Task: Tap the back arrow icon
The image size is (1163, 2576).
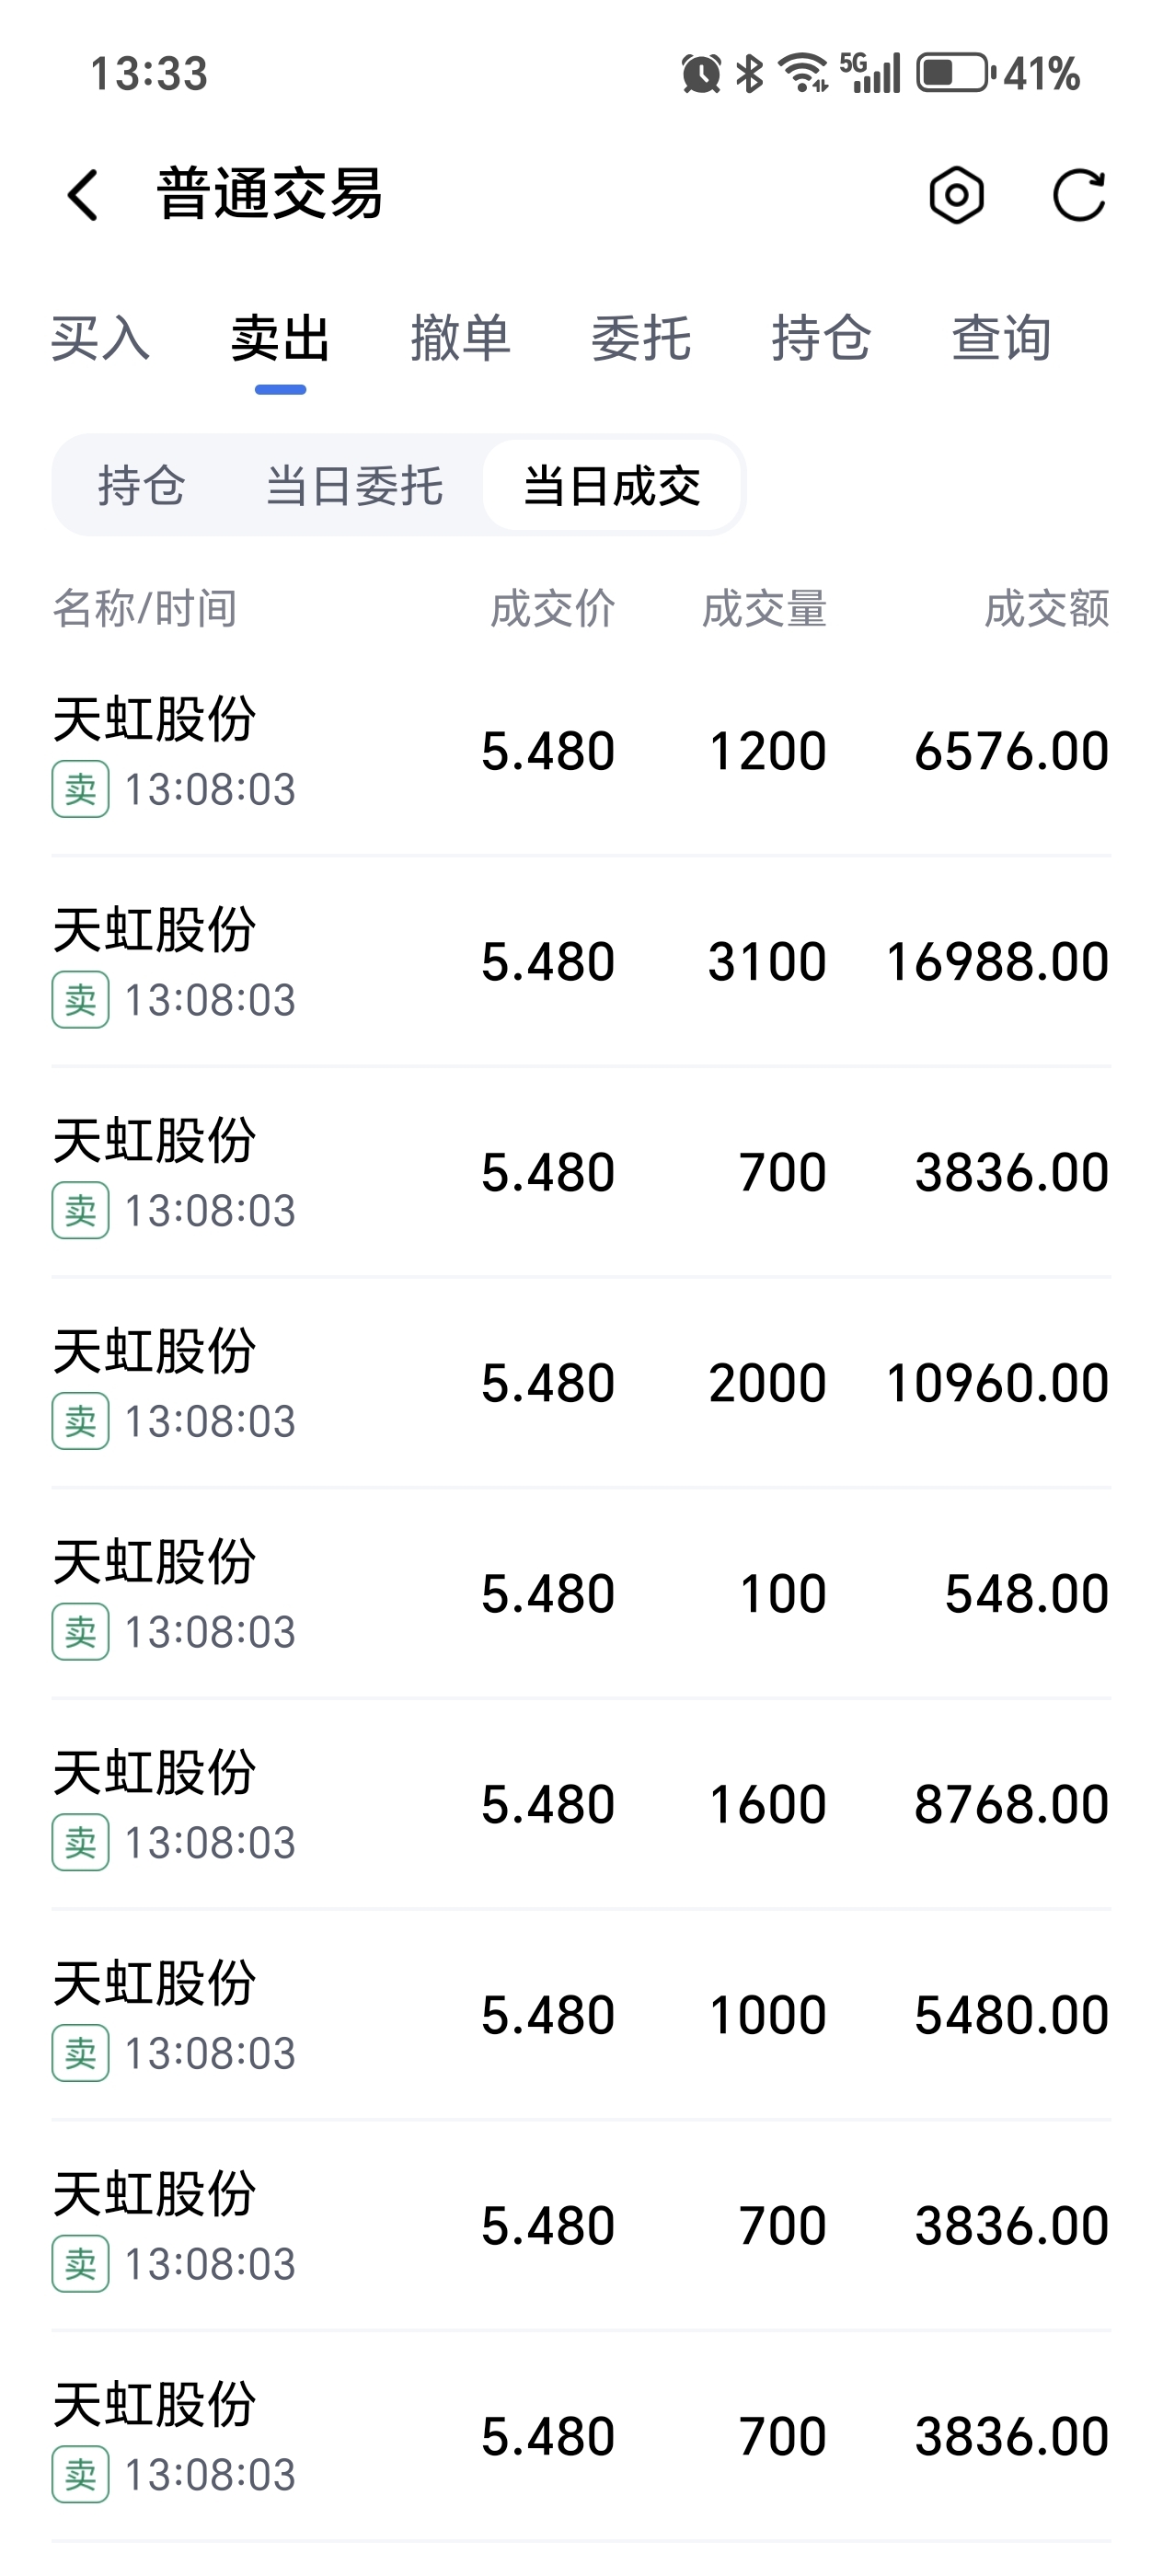Action: (83, 194)
